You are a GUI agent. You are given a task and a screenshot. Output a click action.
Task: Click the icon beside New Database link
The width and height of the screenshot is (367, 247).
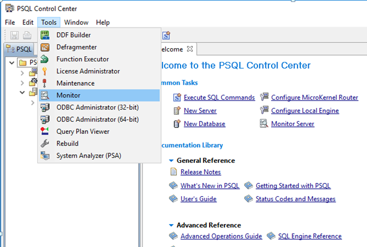[x=177, y=124]
